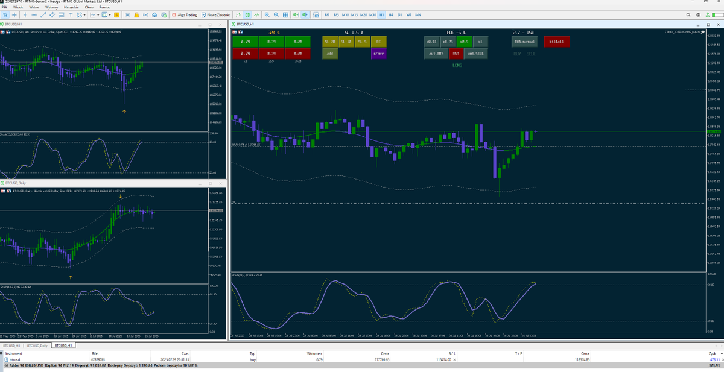Zoom in on the chart
The height and width of the screenshot is (372, 724).
[x=267, y=14]
